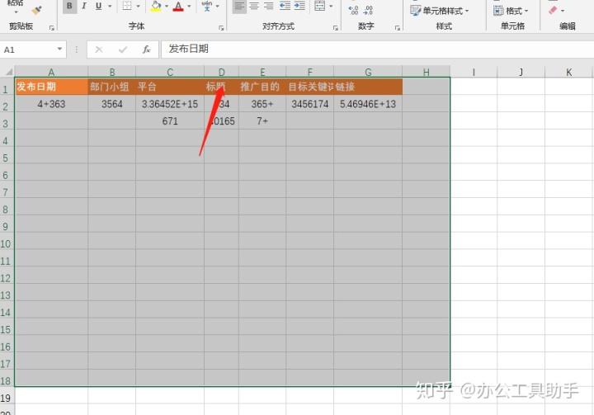Image resolution: width=594 pixels, height=415 pixels.
Task: Align text right
Action: coord(269,6)
